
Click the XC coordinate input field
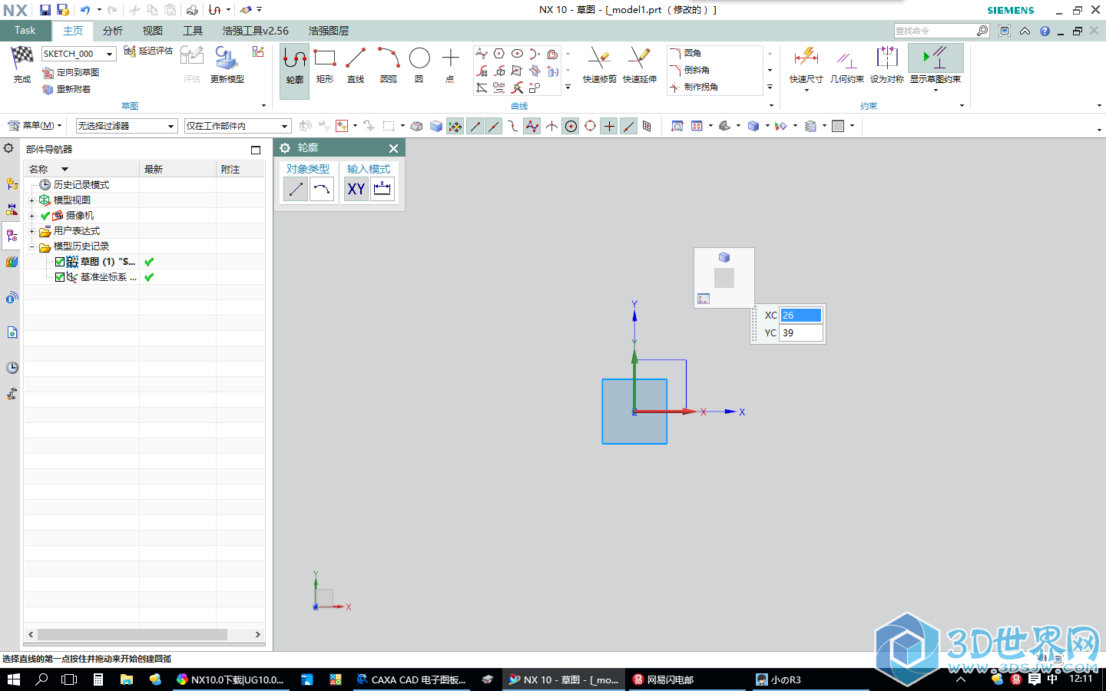coord(801,316)
